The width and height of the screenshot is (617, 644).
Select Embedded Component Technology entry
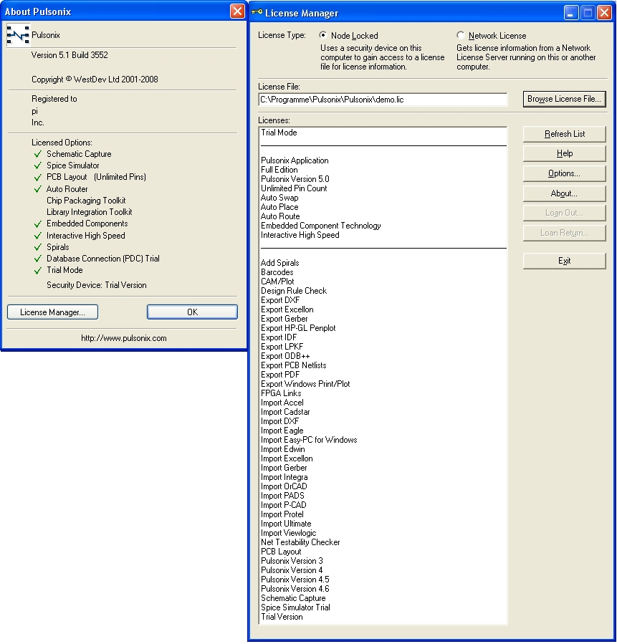pyautogui.click(x=321, y=226)
